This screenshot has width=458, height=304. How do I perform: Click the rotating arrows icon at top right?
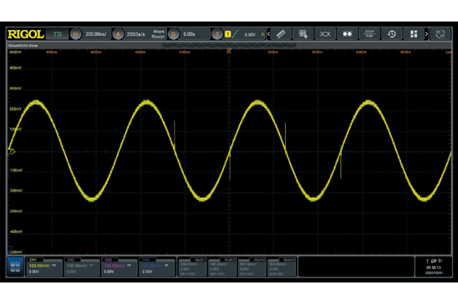[x=442, y=34]
